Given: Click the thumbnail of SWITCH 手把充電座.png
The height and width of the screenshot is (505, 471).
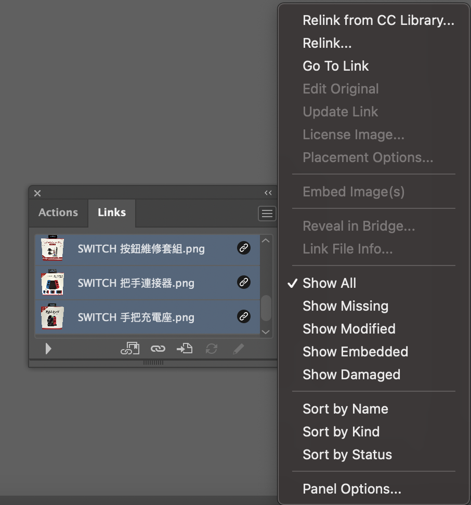Looking at the screenshot, I should (51, 316).
